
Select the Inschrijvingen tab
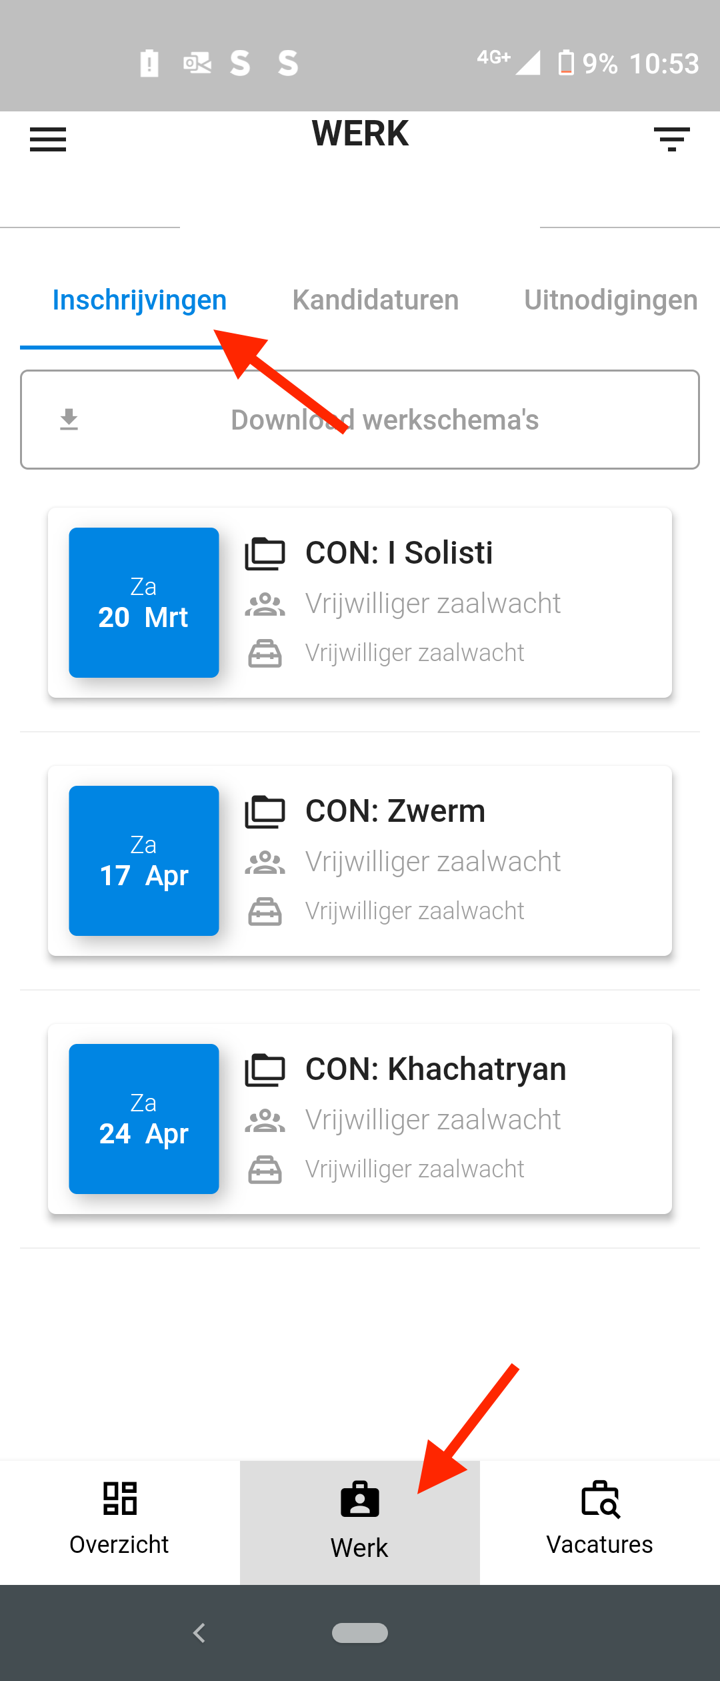139,300
